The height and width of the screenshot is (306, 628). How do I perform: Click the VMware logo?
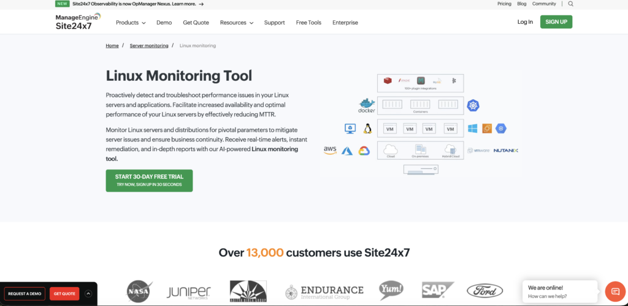478,151
